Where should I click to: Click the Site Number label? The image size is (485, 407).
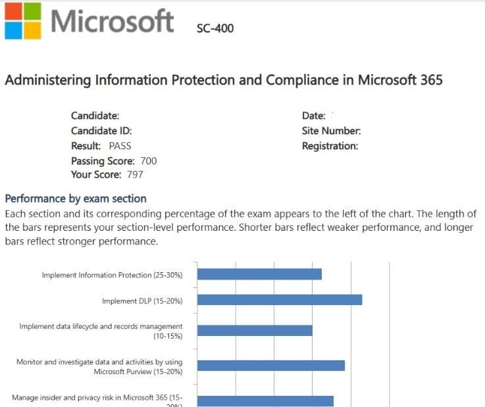pyautogui.click(x=331, y=131)
